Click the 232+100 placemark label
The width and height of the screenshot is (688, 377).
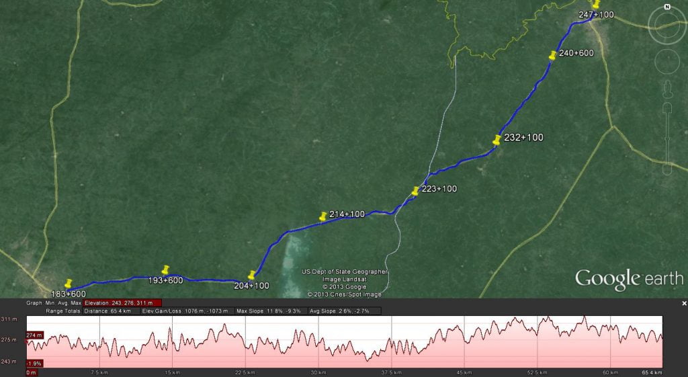(523, 137)
